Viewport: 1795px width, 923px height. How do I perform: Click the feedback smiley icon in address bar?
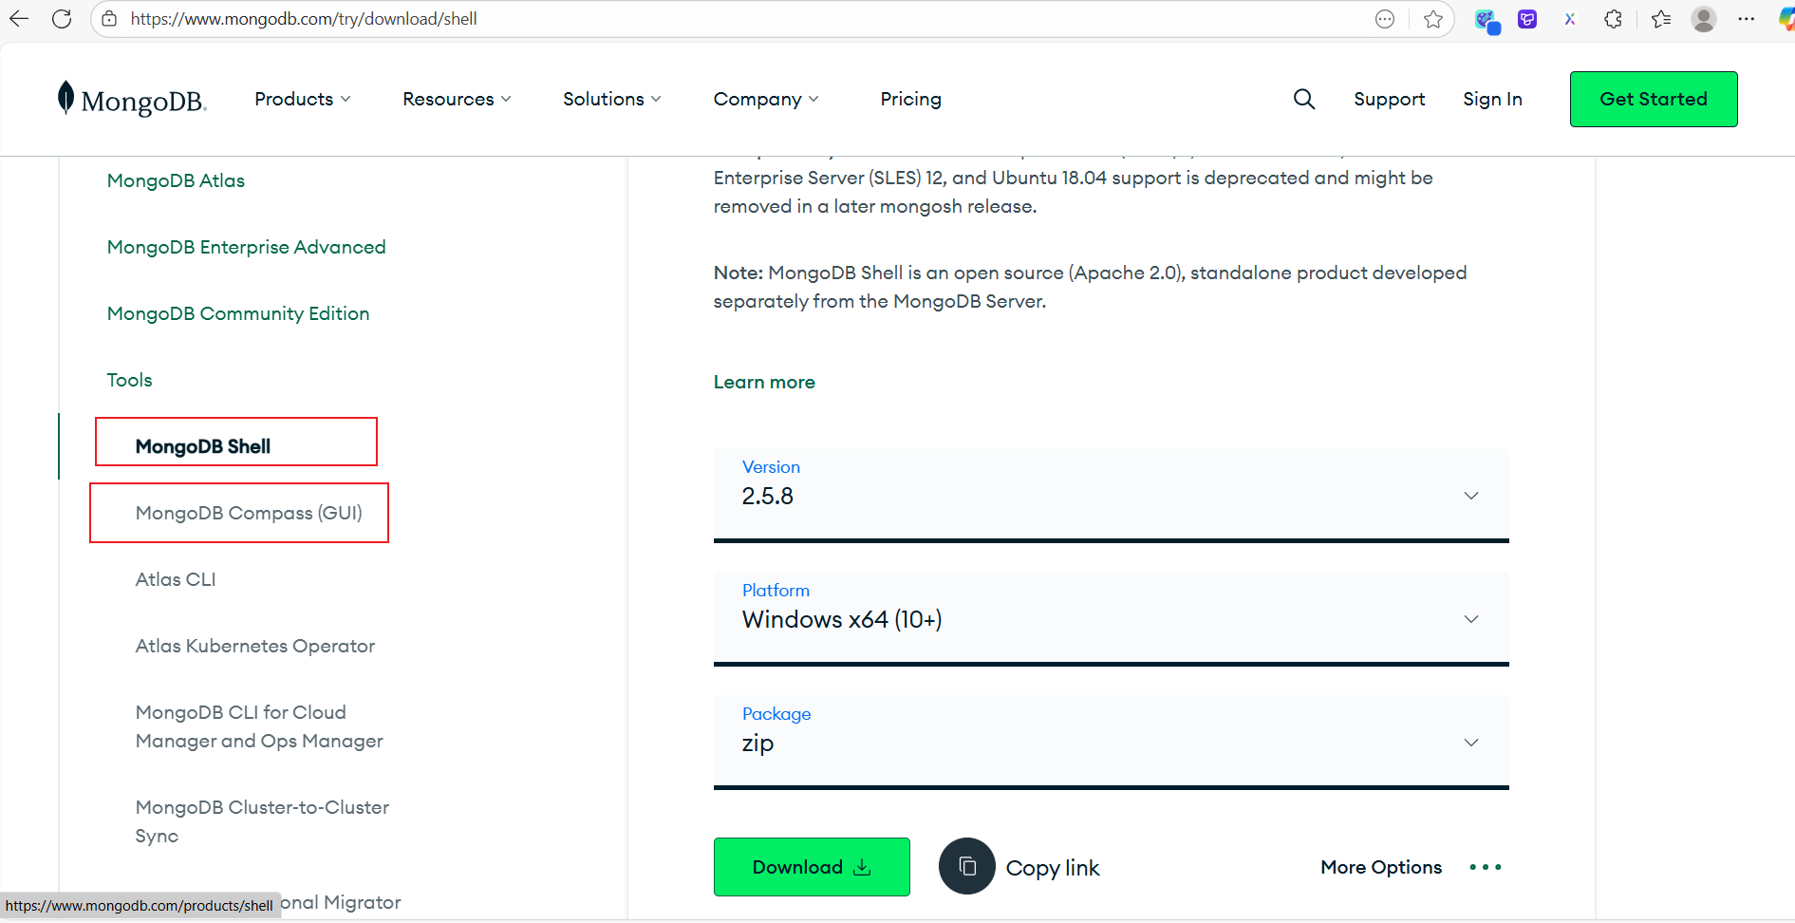pyautogui.click(x=1385, y=19)
